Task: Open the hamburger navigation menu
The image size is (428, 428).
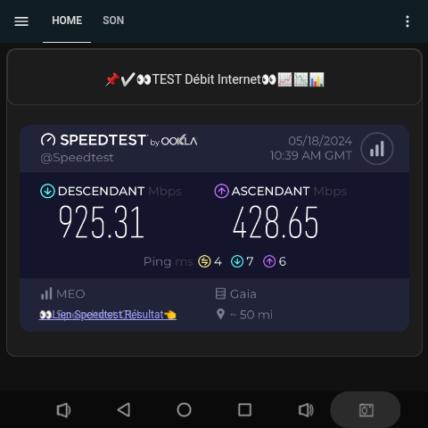Action: 21,21
